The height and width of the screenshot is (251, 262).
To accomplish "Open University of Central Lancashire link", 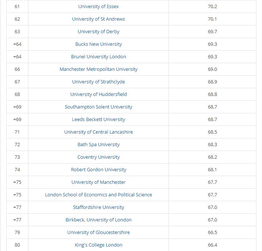I will pyautogui.click(x=99, y=132).
